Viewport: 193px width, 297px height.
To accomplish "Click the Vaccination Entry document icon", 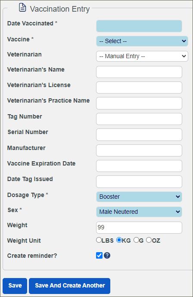I will pyautogui.click(x=22, y=8).
